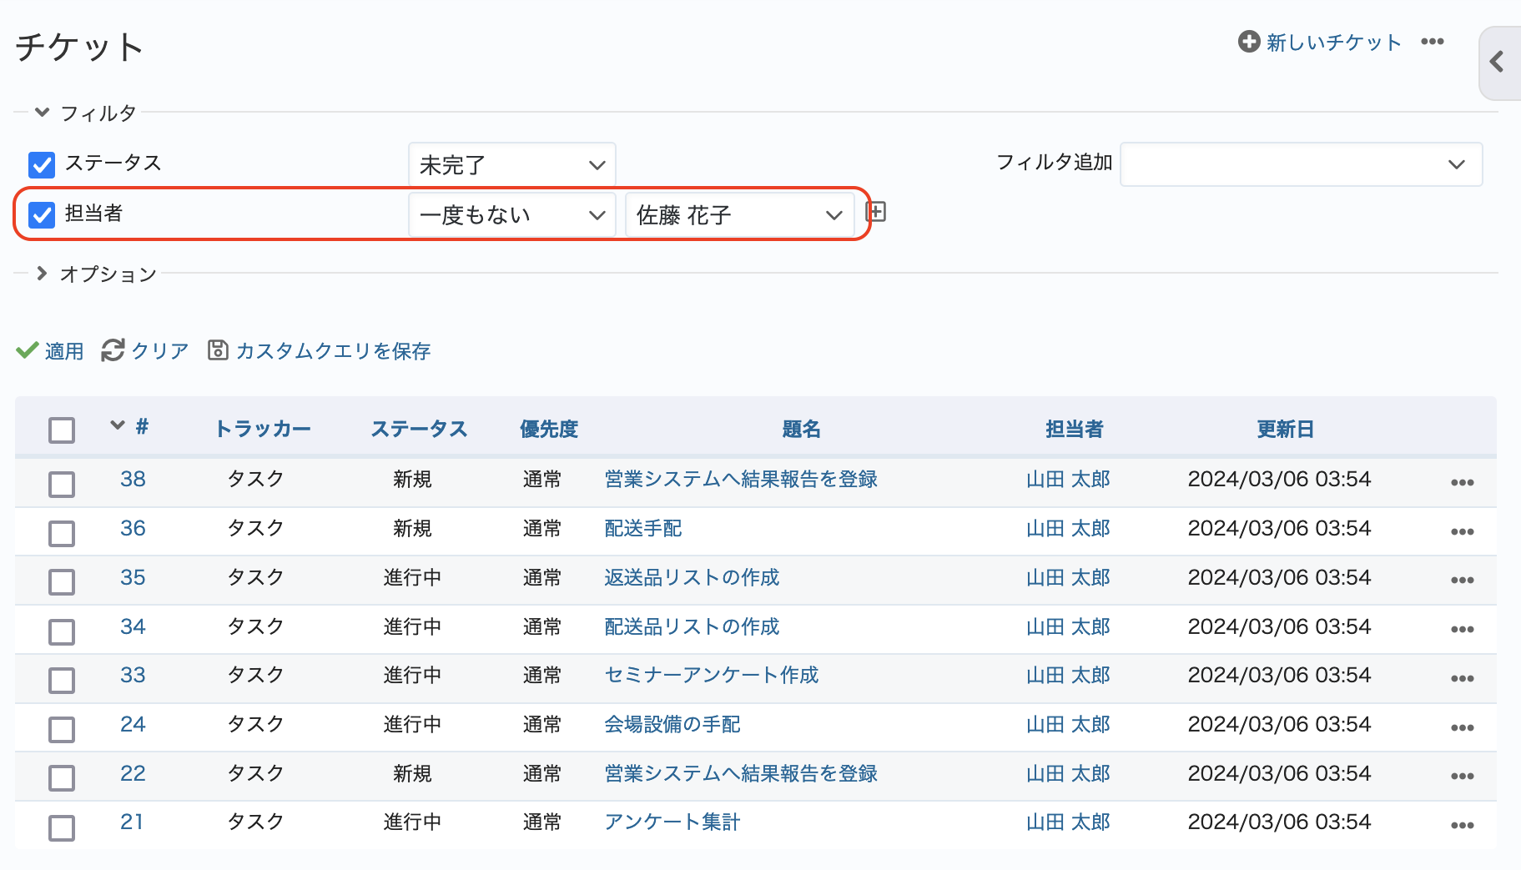Tick the select-all checkbox in table header
Image resolution: width=1521 pixels, height=870 pixels.
pos(62,430)
